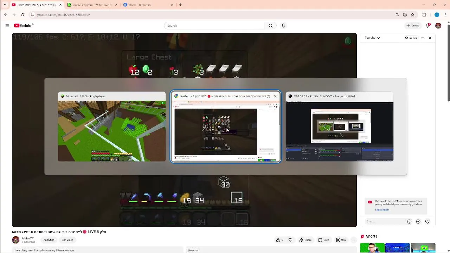Switch to the alaievTY Stream tab
Viewport: 450px width, 253px height.
[x=92, y=5]
